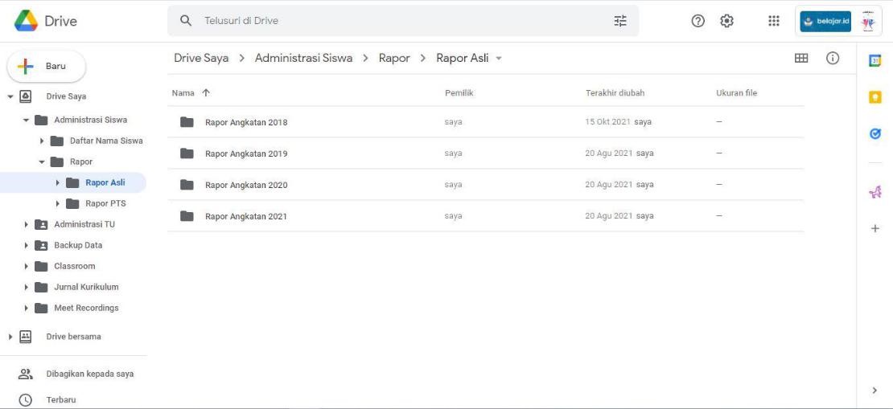Viewport: 893px width, 409px height.
Task: Show folder details info panel
Action: tap(833, 58)
